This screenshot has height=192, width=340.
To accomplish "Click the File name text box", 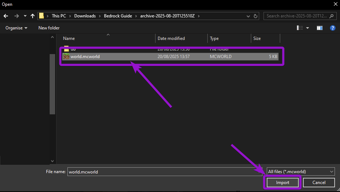I will tap(165, 172).
